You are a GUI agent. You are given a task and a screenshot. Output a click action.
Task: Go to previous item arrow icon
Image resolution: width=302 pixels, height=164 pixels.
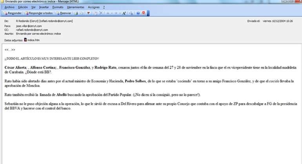pyautogui.click(x=108, y=13)
